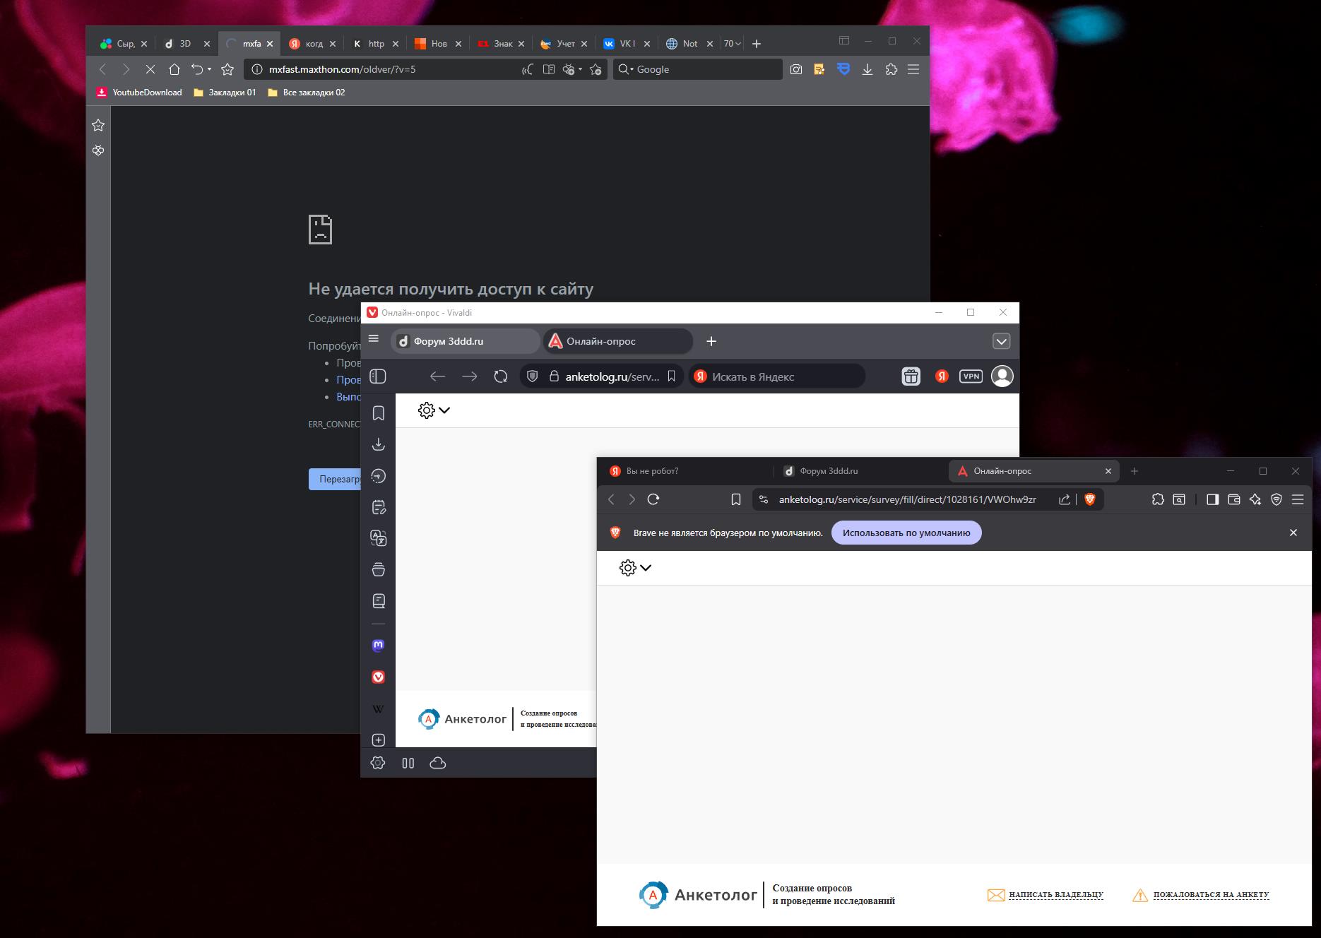Viewport: 1321px width, 938px height.
Task: Open the gift icon in Vivaldi toolbar
Action: tap(911, 376)
